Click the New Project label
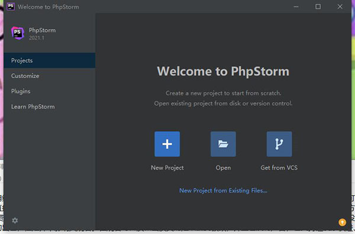 pyautogui.click(x=167, y=168)
